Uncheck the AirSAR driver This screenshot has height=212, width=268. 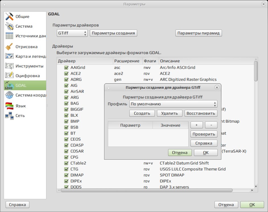point(66,91)
